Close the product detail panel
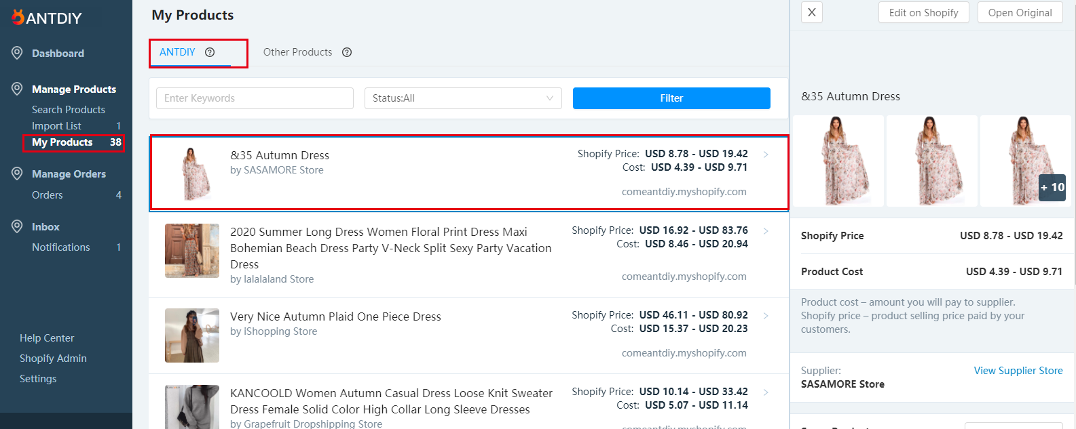The height and width of the screenshot is (429, 1076). point(812,12)
